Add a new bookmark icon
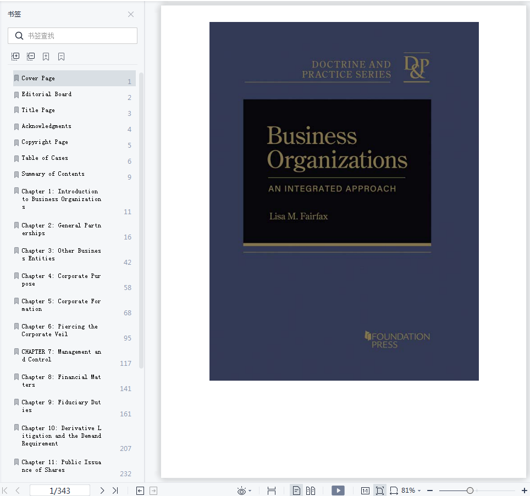Screen dimensions: 530x496 pyautogui.click(x=46, y=57)
